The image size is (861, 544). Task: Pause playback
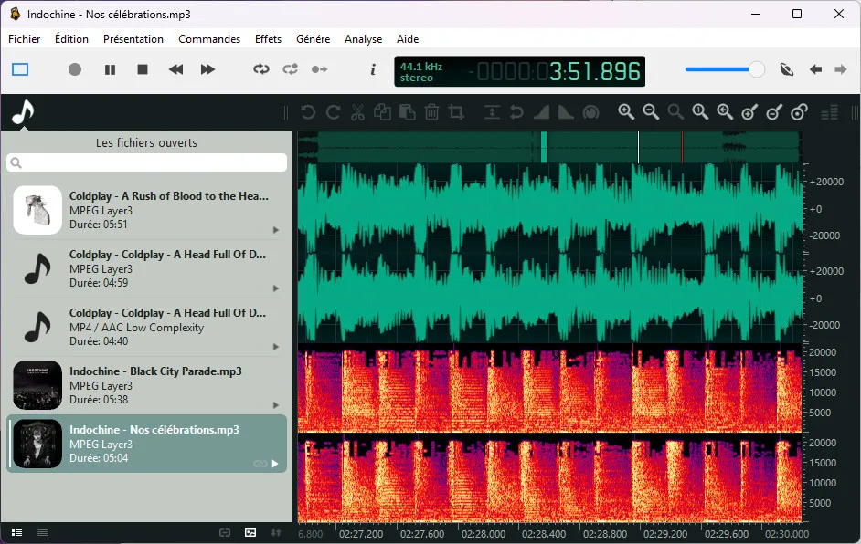pos(110,69)
